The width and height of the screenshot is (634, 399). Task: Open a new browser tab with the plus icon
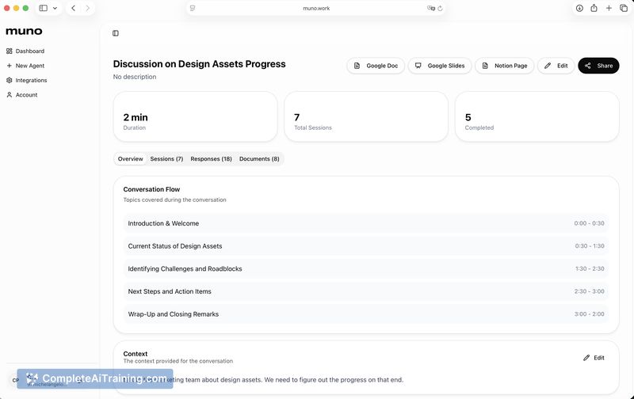click(609, 8)
